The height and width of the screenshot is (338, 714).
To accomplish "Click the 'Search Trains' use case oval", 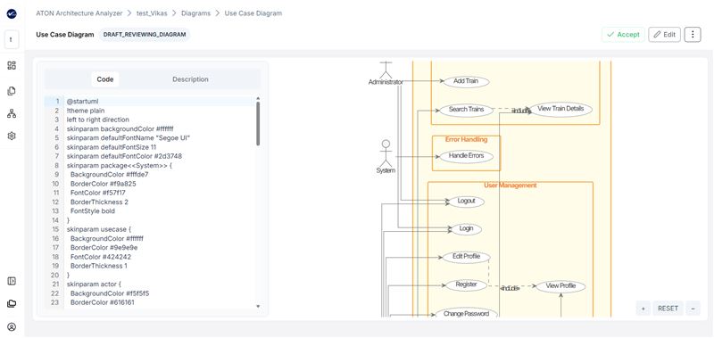I will (466, 110).
